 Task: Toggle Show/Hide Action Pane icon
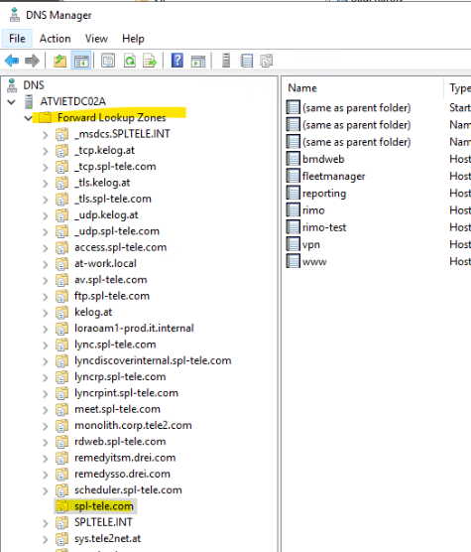198,61
